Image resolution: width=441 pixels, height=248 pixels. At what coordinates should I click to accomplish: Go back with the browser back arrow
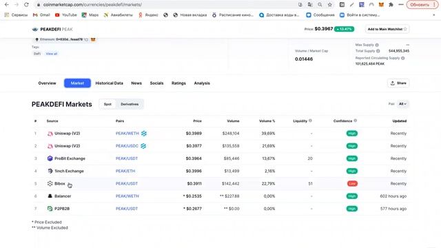pos(7,5)
